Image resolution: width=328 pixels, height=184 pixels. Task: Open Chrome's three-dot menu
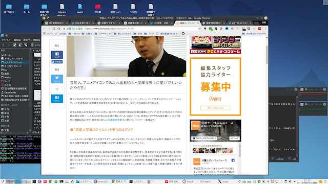(x=265, y=29)
